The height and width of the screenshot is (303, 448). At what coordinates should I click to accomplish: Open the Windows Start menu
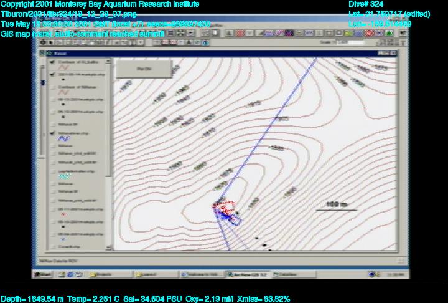(x=43, y=274)
